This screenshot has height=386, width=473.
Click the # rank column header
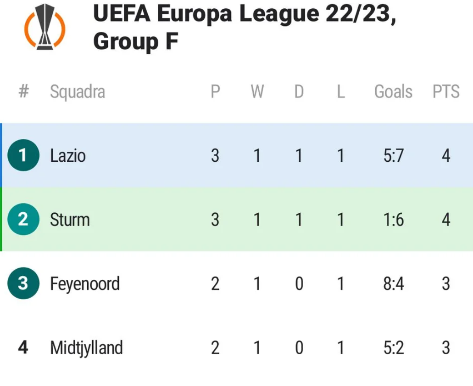pyautogui.click(x=23, y=91)
